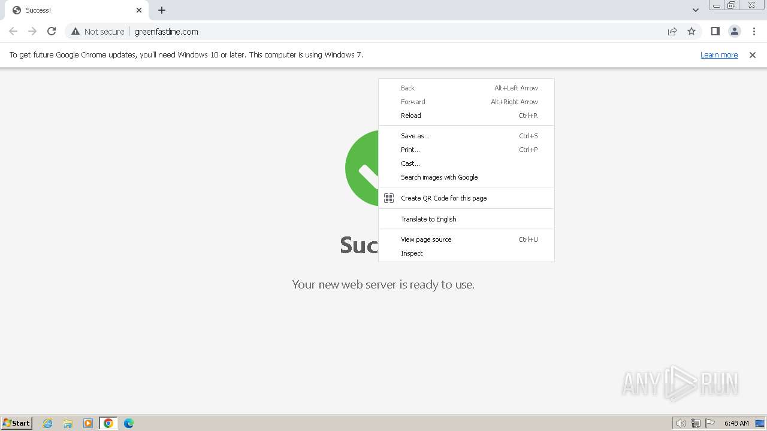Launch Microsoft Edge from taskbar
The width and height of the screenshot is (767, 431).
coord(129,423)
